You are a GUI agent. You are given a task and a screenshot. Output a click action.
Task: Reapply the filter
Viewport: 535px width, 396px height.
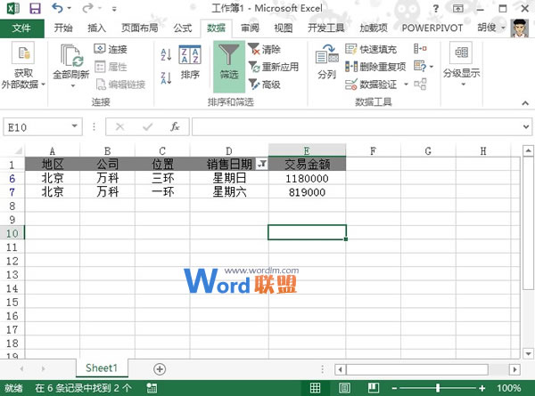point(274,67)
